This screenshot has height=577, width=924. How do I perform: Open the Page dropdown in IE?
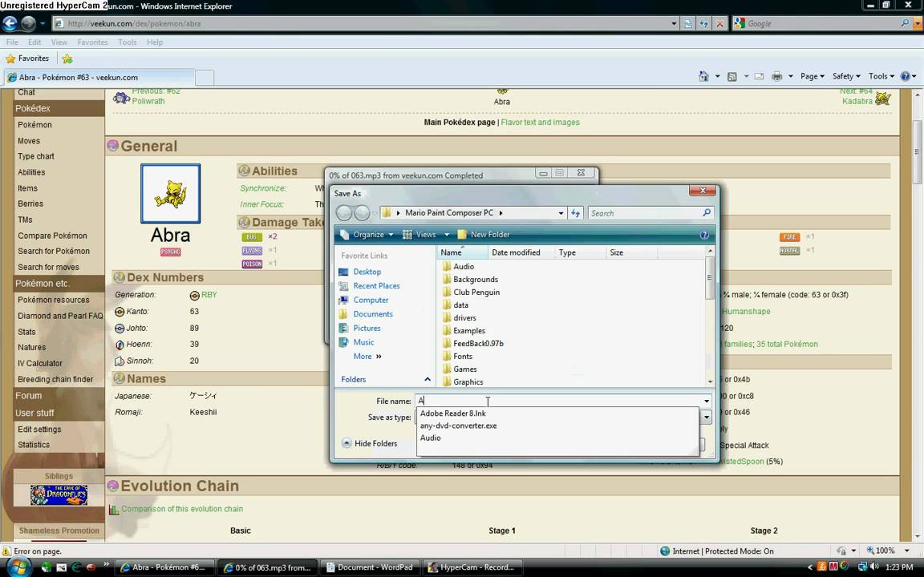tap(812, 77)
